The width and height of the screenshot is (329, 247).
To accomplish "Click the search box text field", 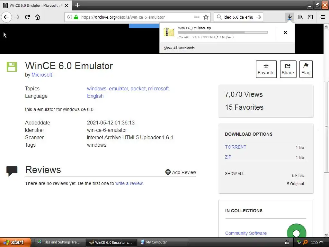I will [239, 17].
